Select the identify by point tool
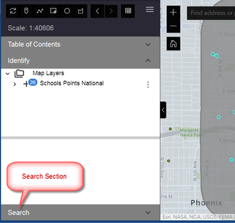Screen dimensions: 235x223 pyautogui.click(x=26, y=11)
